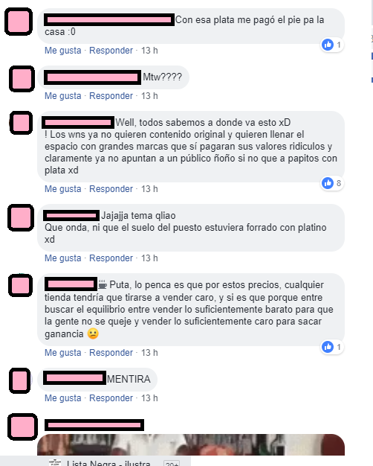Image resolution: width=373 pixels, height=466 pixels.
Task: Click coffee cup emoji in 'Puta, lo penca' comment
Action: 103,284
